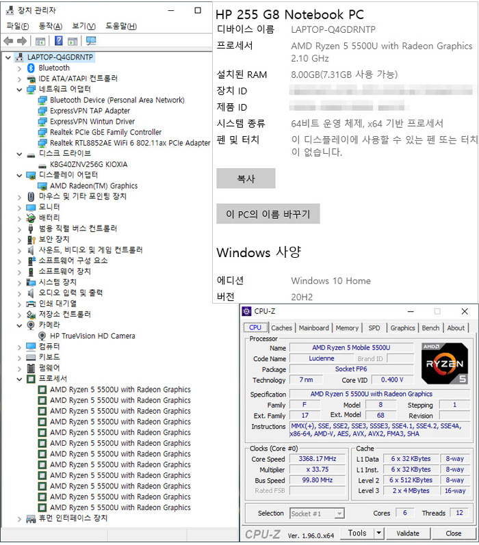Open the 파일(F) menu

(x=18, y=26)
